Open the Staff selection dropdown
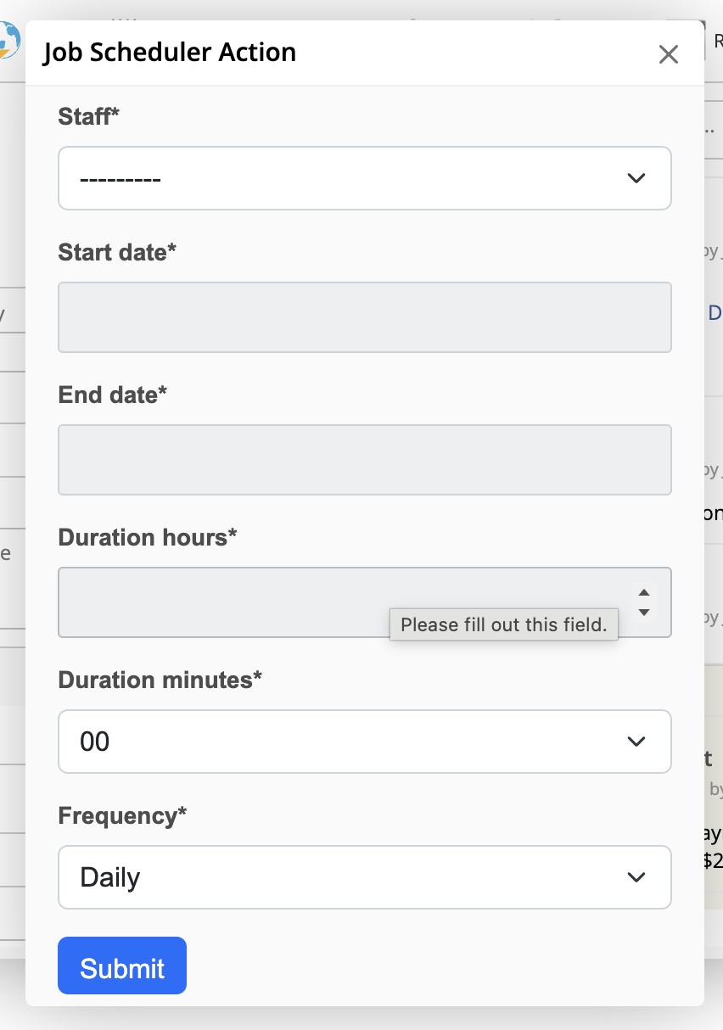Screen dimensions: 723x1030 click(365, 178)
